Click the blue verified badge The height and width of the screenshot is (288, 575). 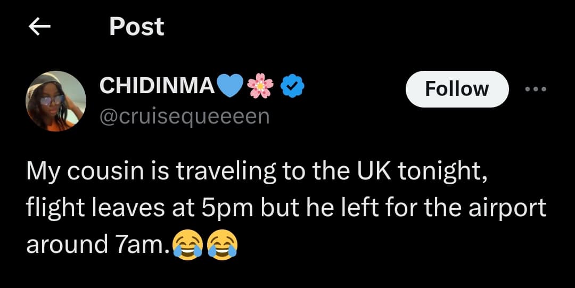point(292,85)
